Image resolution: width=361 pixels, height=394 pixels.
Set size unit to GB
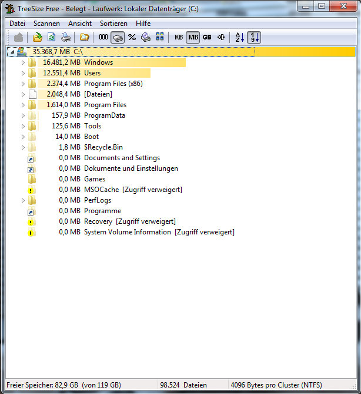[x=207, y=38]
